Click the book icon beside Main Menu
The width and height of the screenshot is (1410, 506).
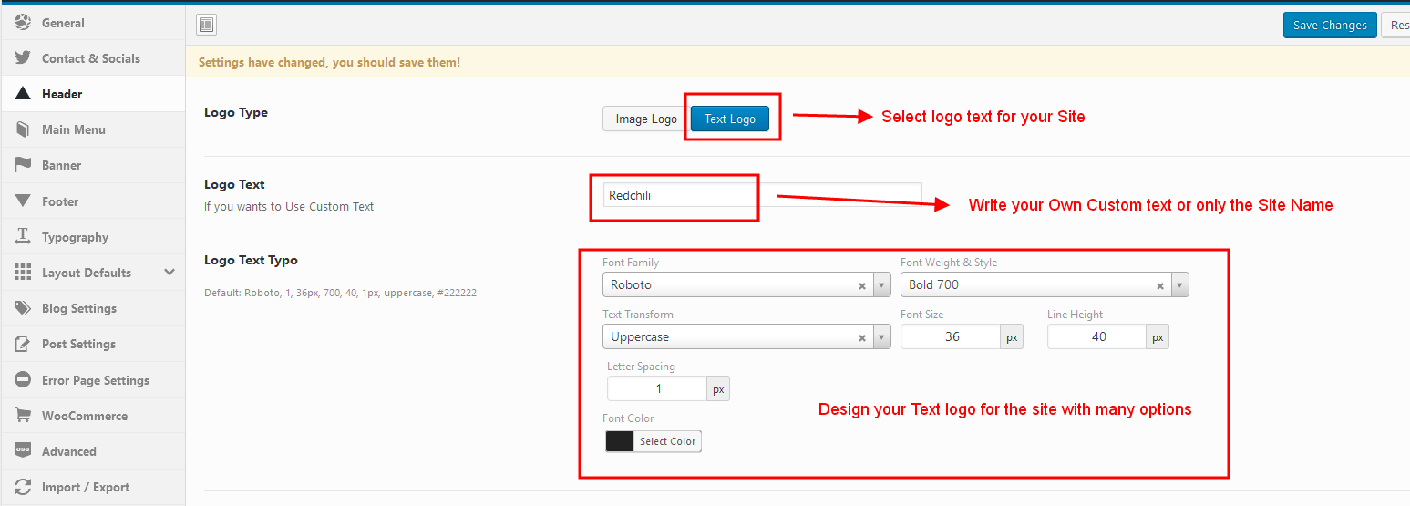pyautogui.click(x=23, y=129)
